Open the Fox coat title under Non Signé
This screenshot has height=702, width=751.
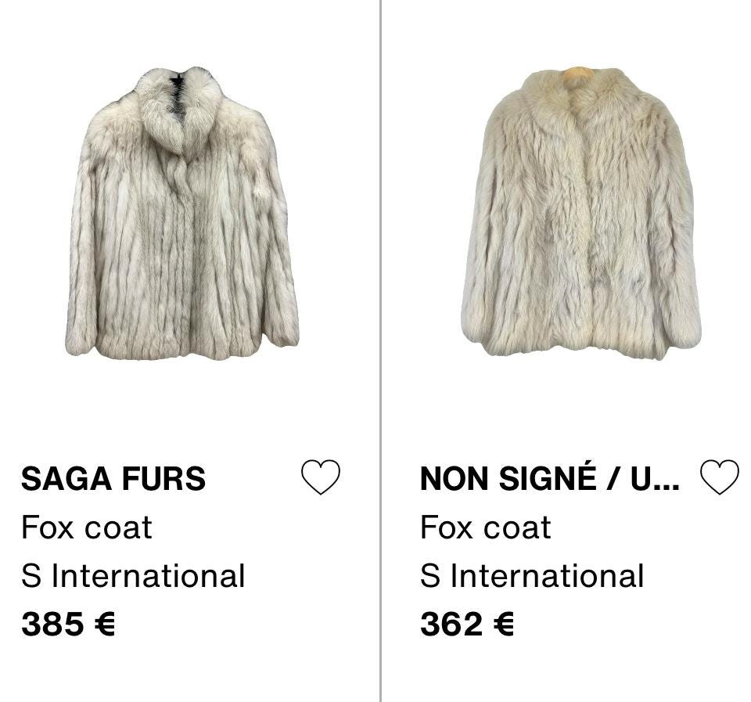pyautogui.click(x=485, y=528)
